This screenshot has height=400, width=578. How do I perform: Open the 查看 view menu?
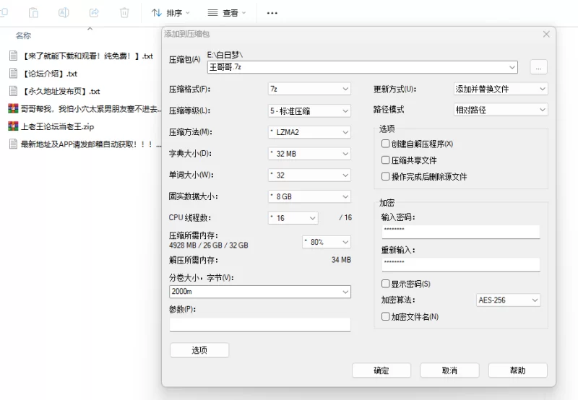pos(226,13)
